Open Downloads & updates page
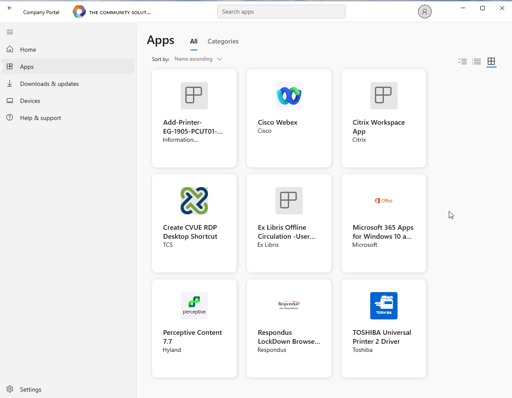The image size is (512, 398). (68, 84)
